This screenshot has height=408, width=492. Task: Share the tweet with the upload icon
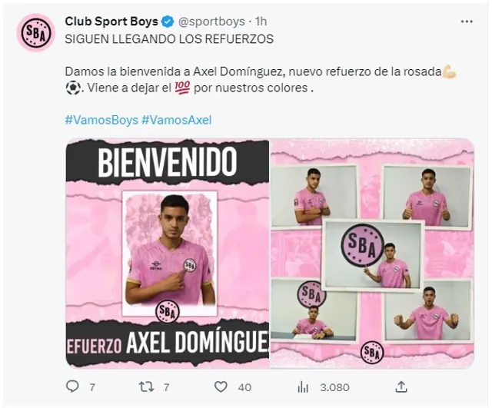click(x=401, y=386)
